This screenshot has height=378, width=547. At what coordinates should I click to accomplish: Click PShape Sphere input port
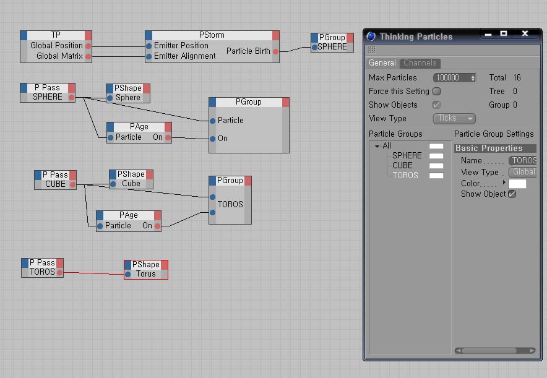tap(110, 98)
